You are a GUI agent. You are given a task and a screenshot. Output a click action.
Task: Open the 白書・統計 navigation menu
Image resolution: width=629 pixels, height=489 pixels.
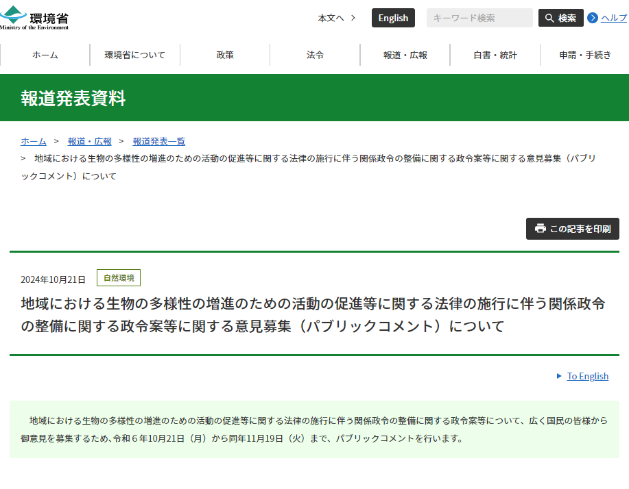pos(495,55)
